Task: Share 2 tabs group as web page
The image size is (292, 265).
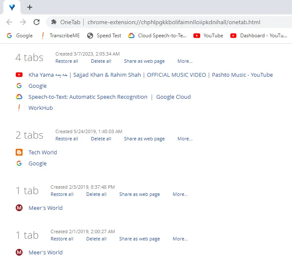Action: [145, 139]
